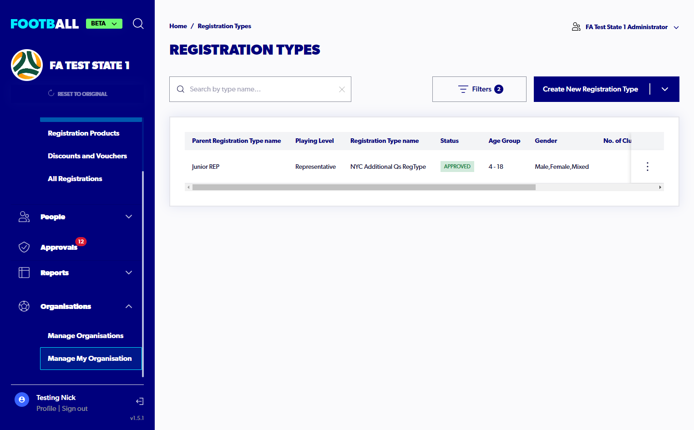Open Manage Organisations submenu item
This screenshot has height=430, width=694.
tap(86, 336)
